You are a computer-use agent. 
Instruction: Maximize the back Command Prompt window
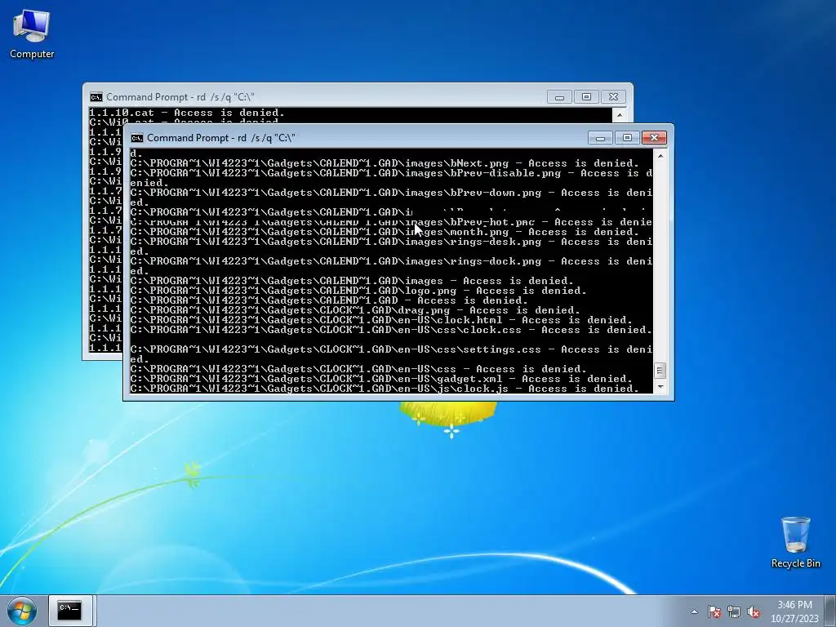click(x=586, y=97)
